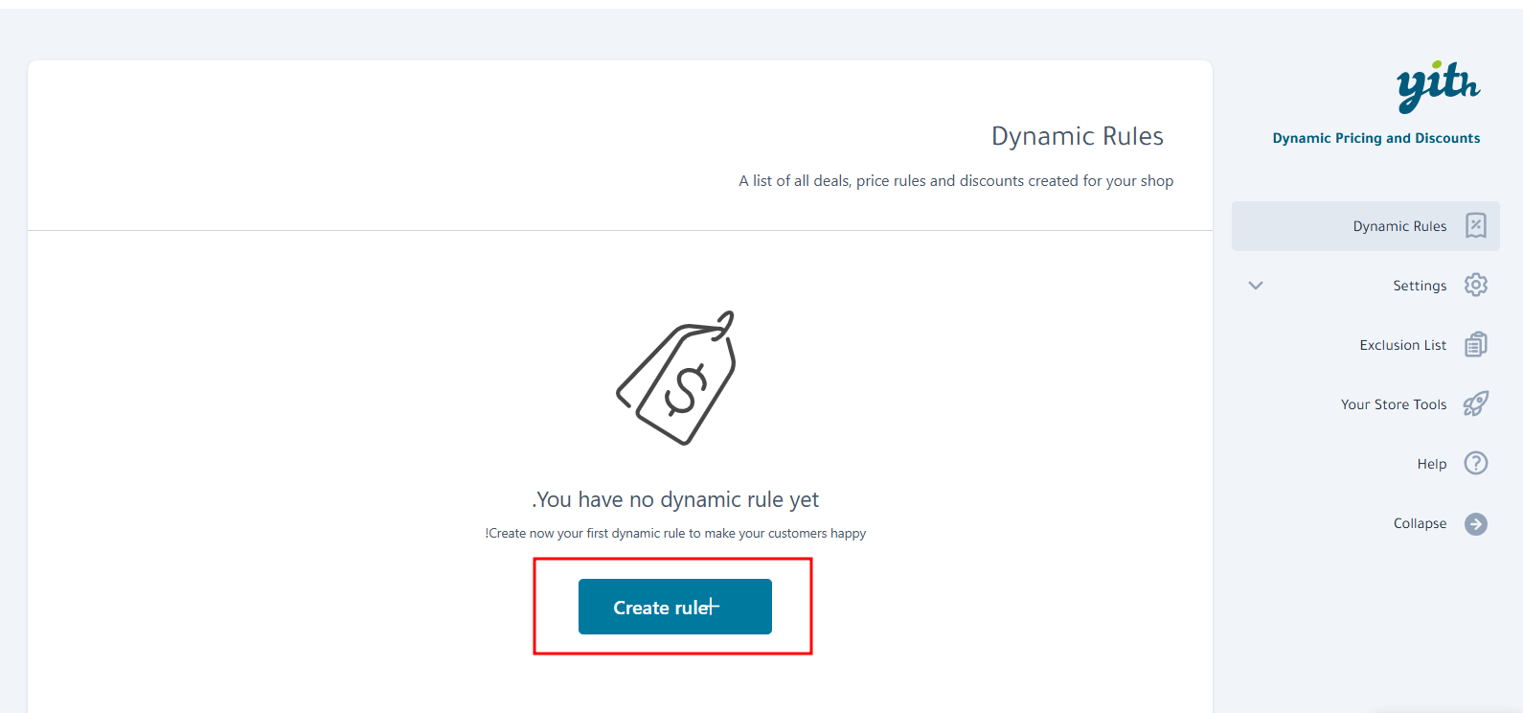Click the YITH logo
This screenshot has height=713, width=1523.
[1438, 87]
